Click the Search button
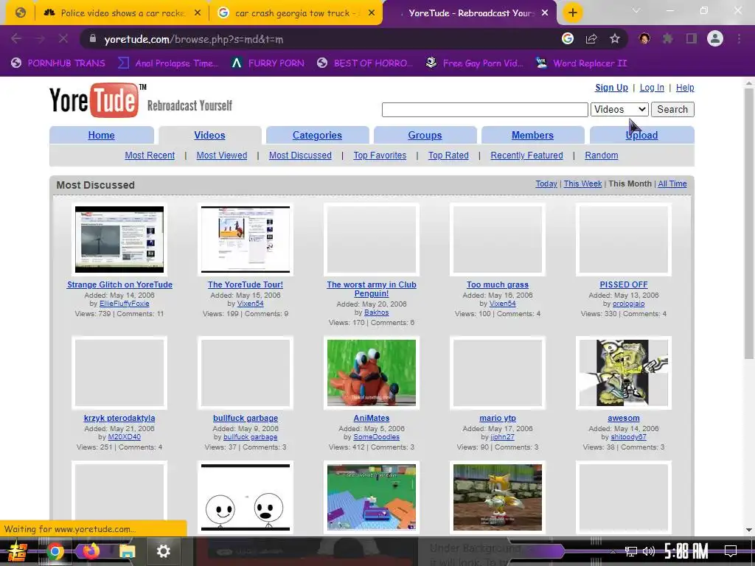755x566 pixels. [x=672, y=109]
